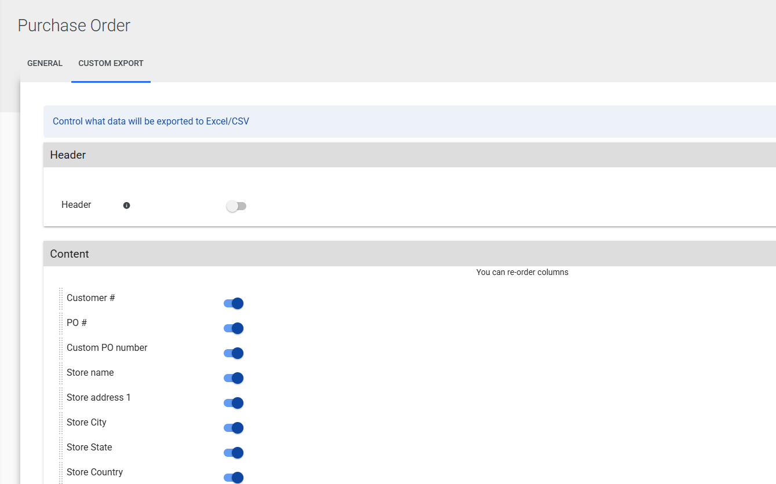Disable the Store address 1 toggle
The height and width of the screenshot is (484, 776).
click(234, 403)
